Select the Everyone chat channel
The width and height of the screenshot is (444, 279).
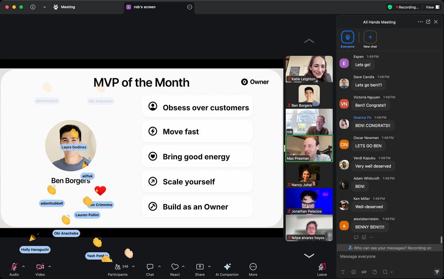click(347, 37)
